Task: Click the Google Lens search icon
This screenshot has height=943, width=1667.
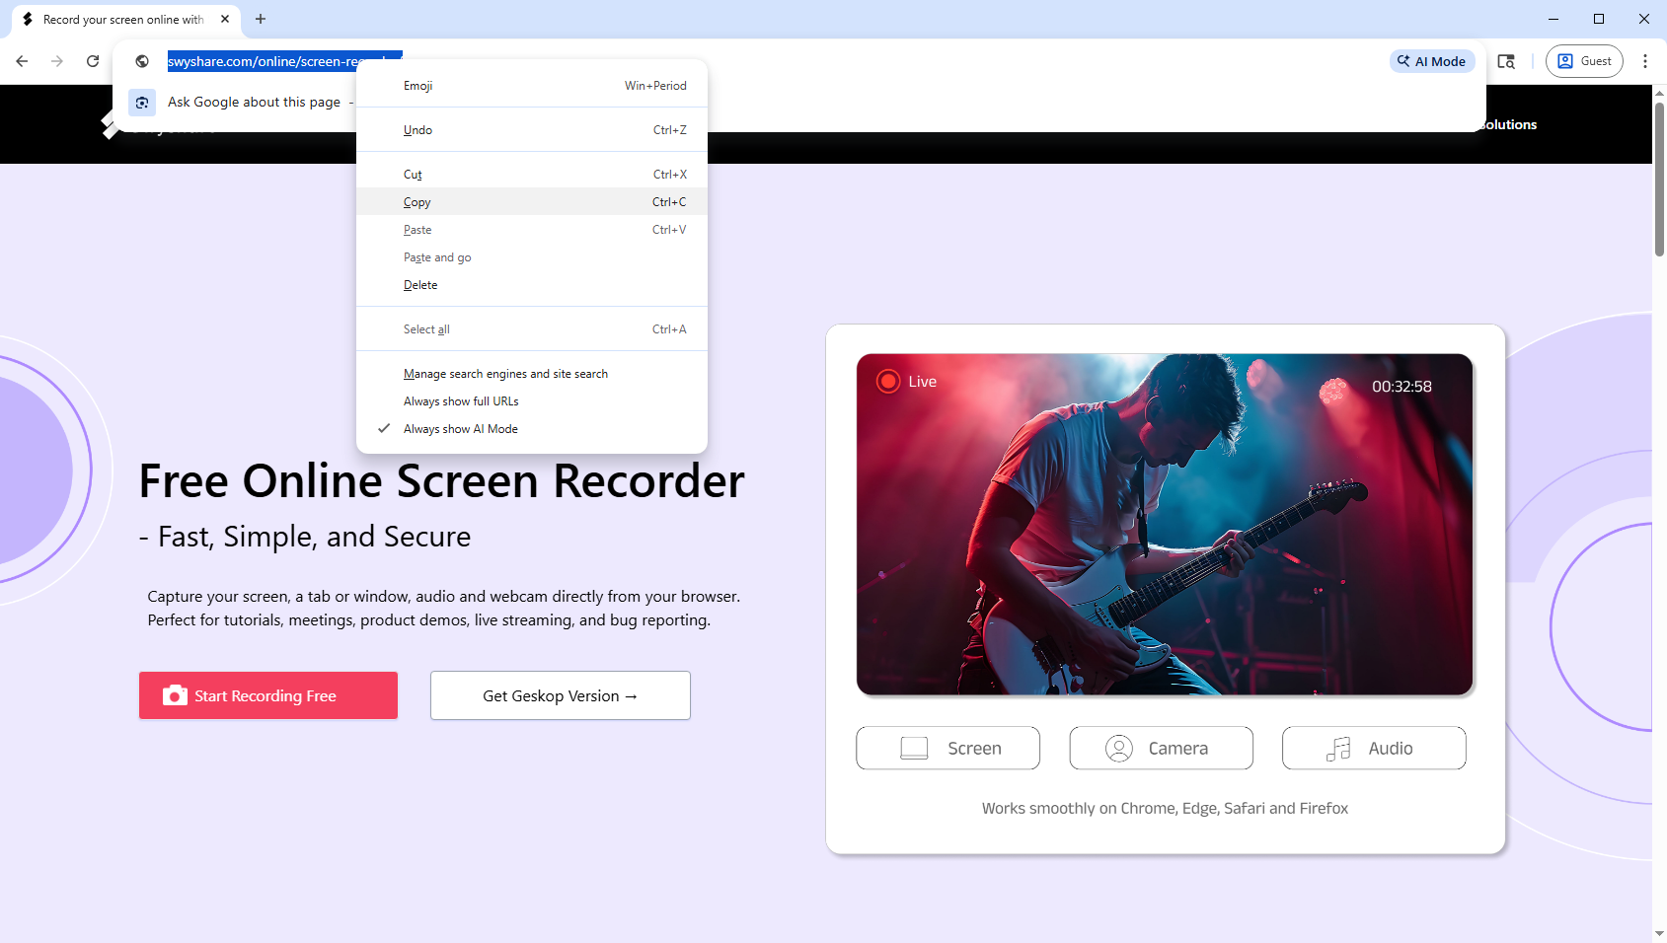Action: point(1506,61)
